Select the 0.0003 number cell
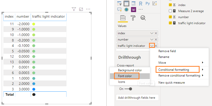Image resolution: width=212 pixels, height=106 pixels. coord(23,73)
